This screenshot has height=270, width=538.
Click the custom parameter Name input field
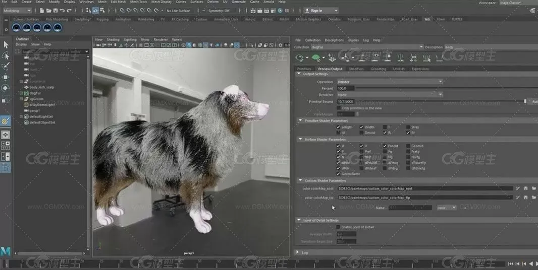point(410,208)
